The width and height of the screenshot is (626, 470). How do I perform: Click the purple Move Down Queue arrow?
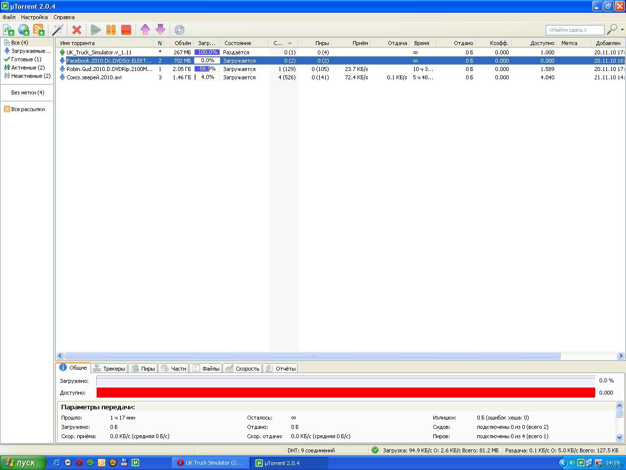click(160, 30)
